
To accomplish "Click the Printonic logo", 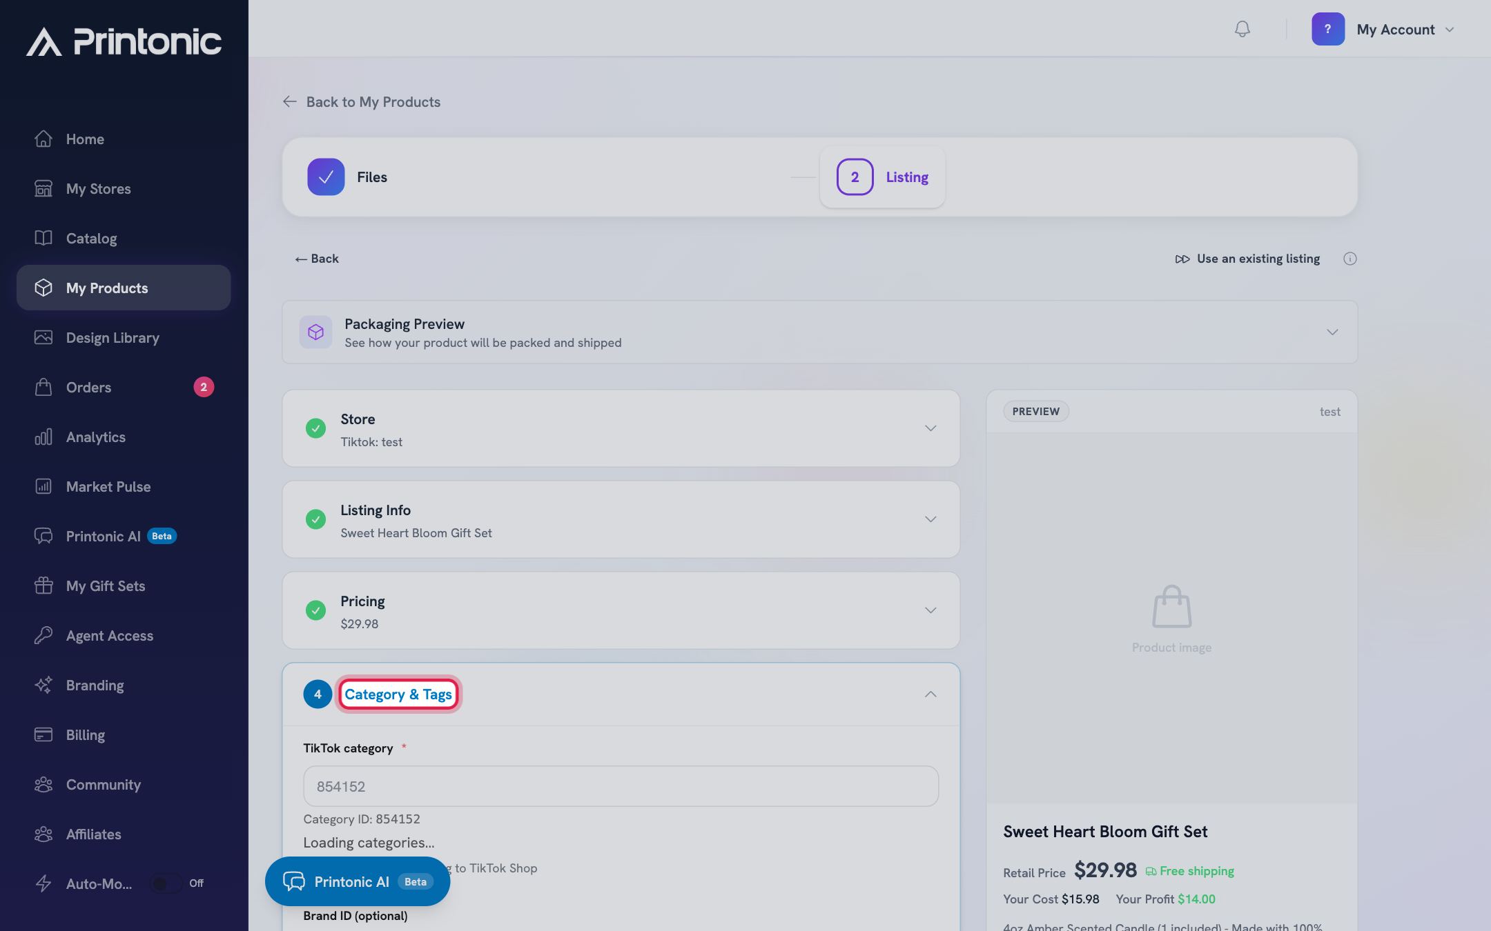I will (x=124, y=41).
